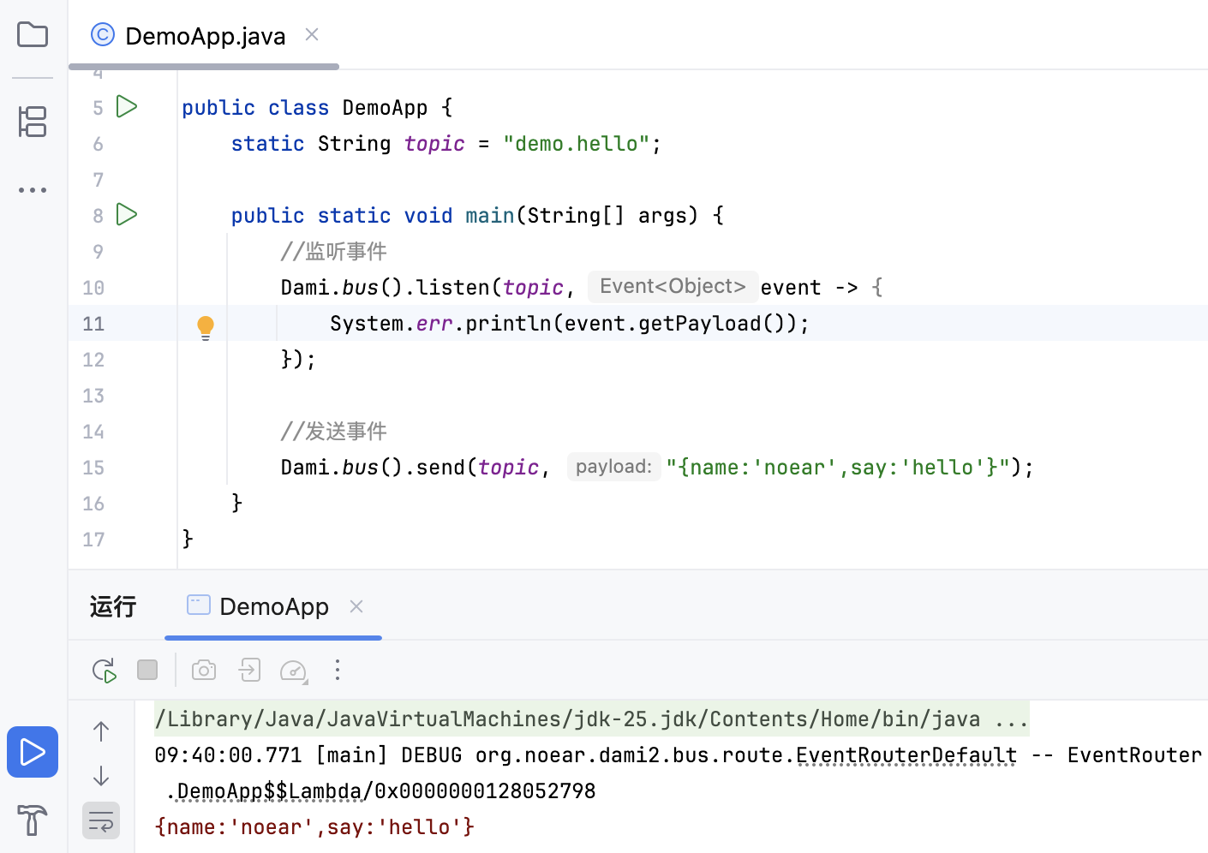Click run gutter arrow beside class DemoApp
The image size is (1208, 853).
tap(127, 107)
